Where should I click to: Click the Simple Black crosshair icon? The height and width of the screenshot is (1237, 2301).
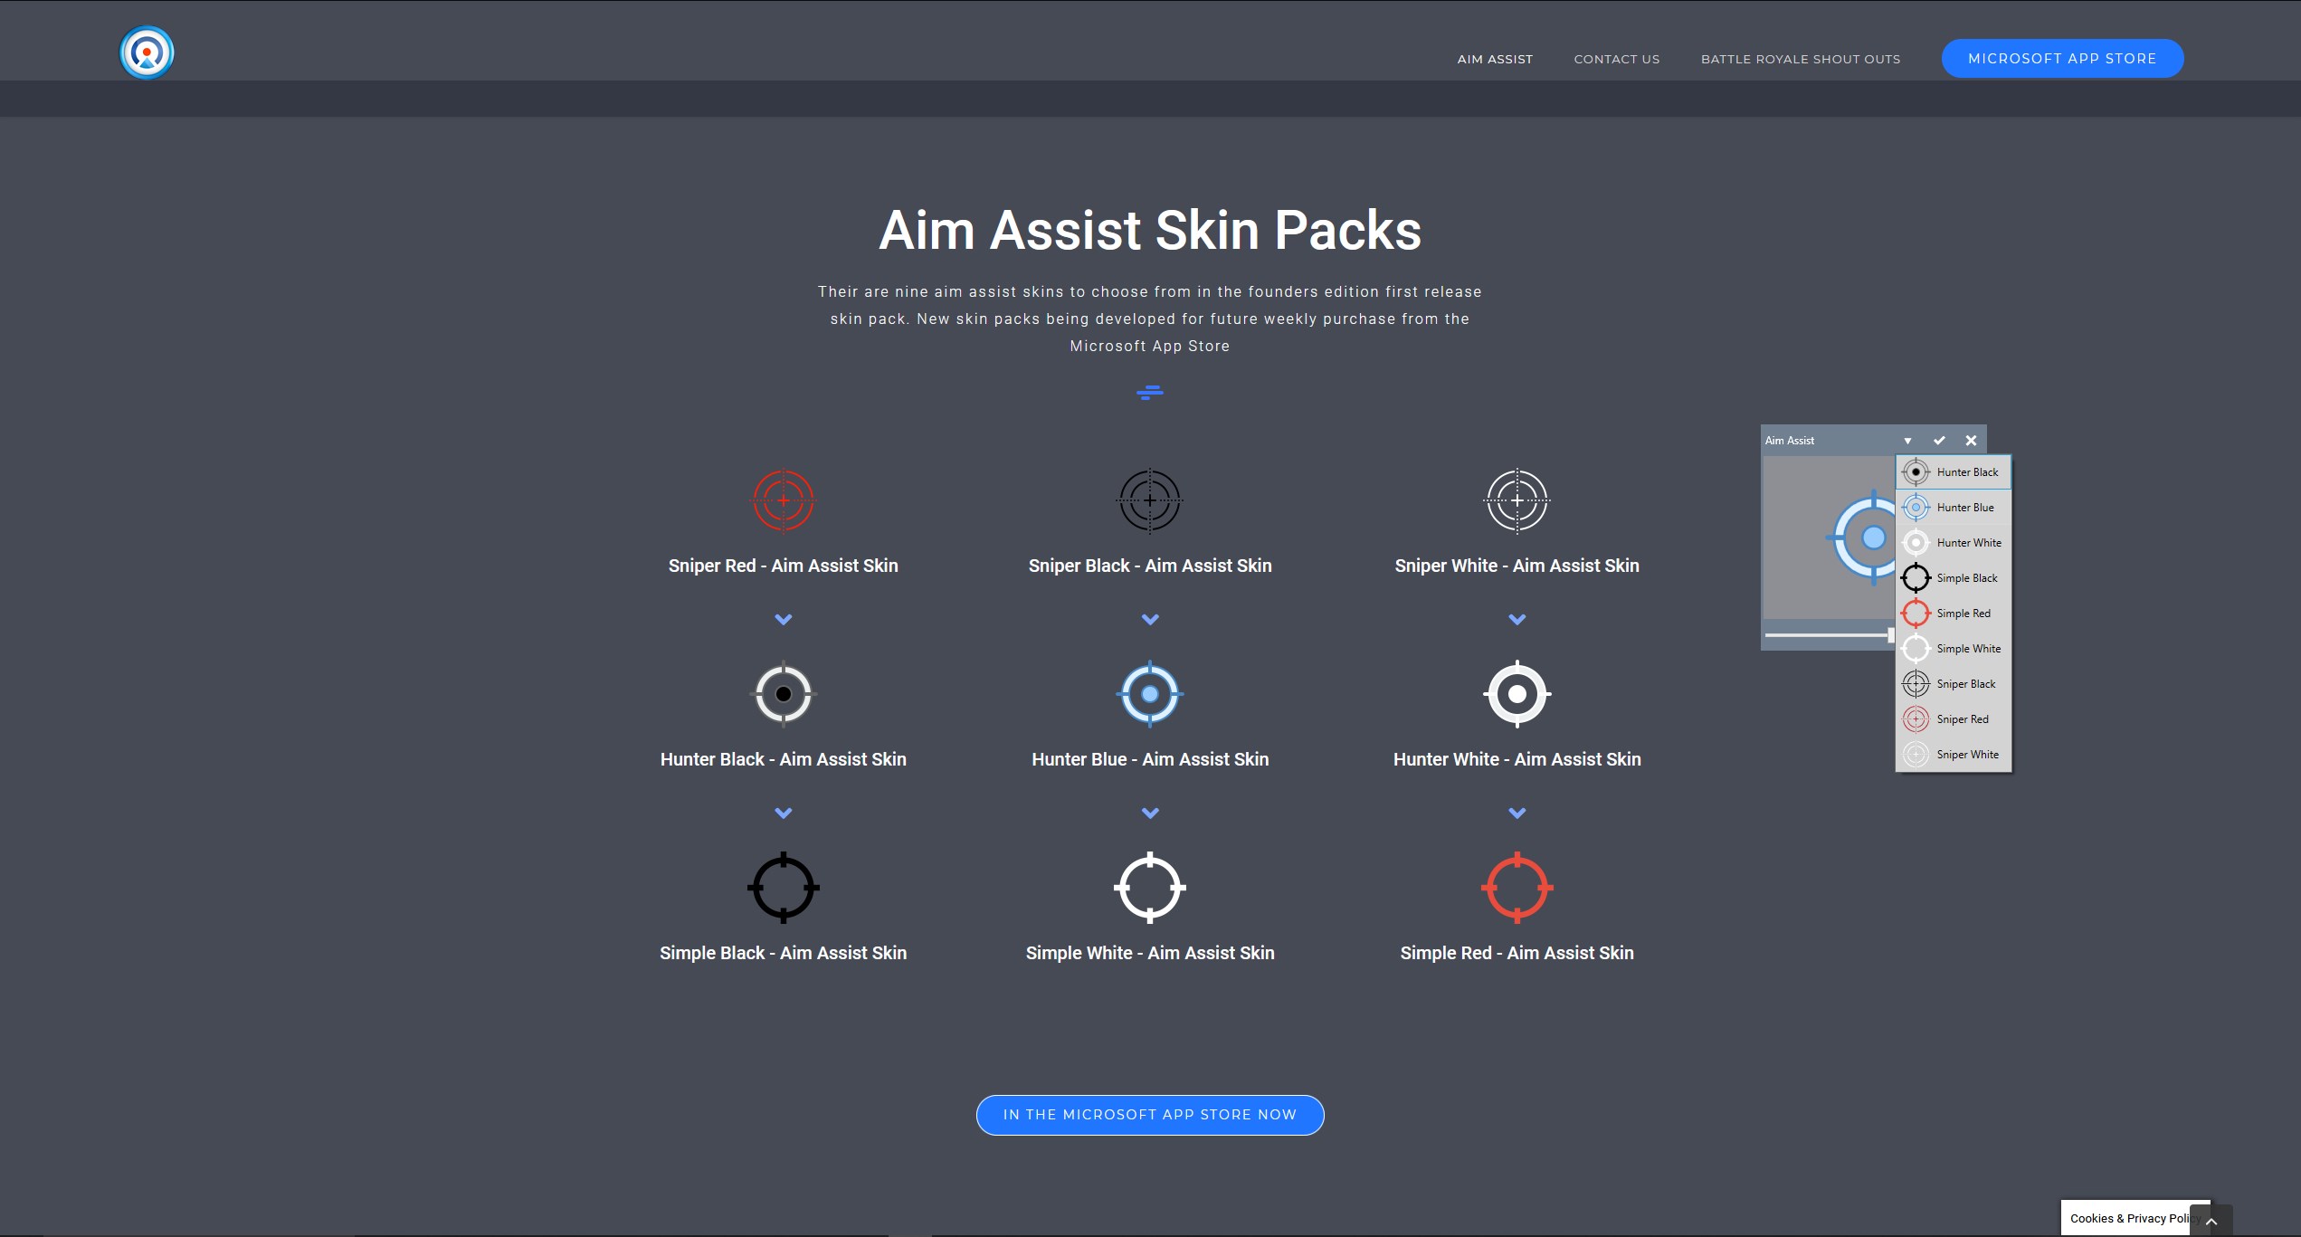point(784,888)
